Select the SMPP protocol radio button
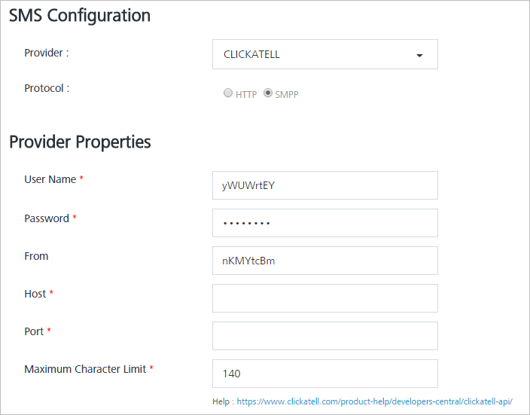 pos(268,93)
